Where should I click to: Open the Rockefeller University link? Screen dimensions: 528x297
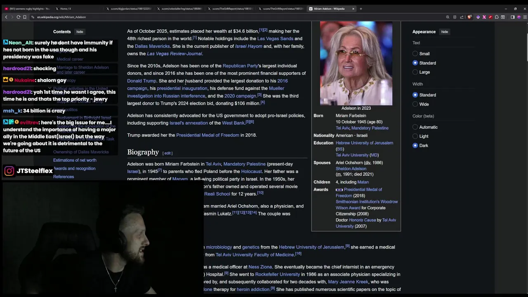277,274
